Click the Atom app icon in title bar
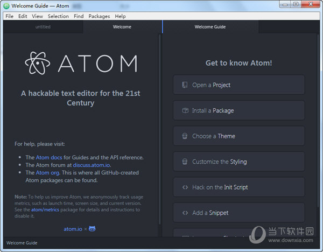 pyautogui.click(x=6, y=6)
